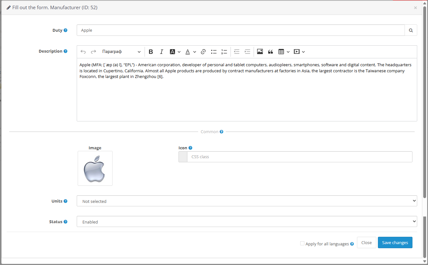Apply font text color
The height and width of the screenshot is (265, 428).
pyautogui.click(x=188, y=52)
